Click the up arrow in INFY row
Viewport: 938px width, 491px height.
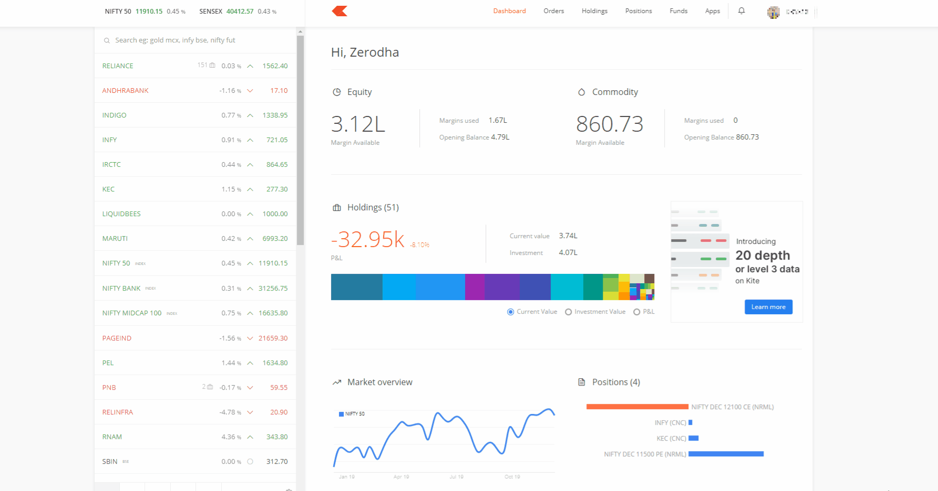[250, 140]
